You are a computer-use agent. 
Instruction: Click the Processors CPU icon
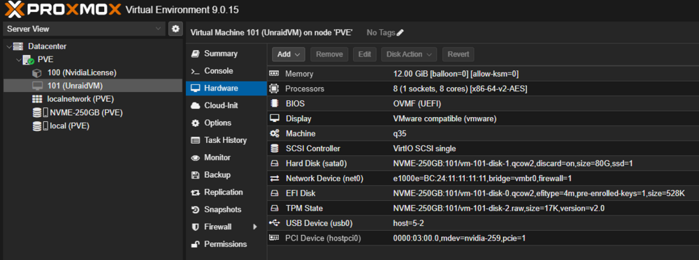[274, 89]
